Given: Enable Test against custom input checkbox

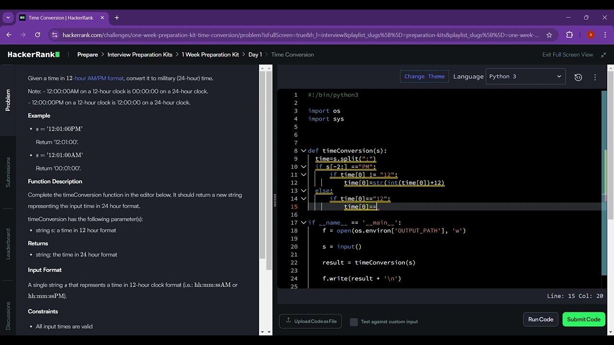Looking at the screenshot, I should [x=354, y=322].
